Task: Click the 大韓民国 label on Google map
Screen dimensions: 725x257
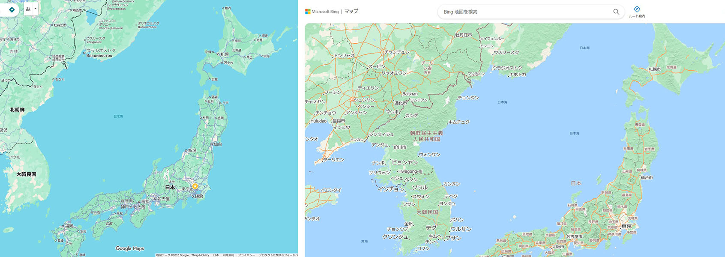Action: pos(26,174)
